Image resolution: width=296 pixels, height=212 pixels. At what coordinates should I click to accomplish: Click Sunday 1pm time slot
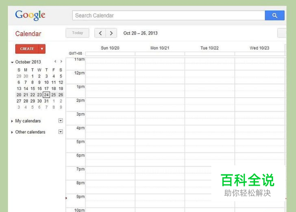click(110, 91)
